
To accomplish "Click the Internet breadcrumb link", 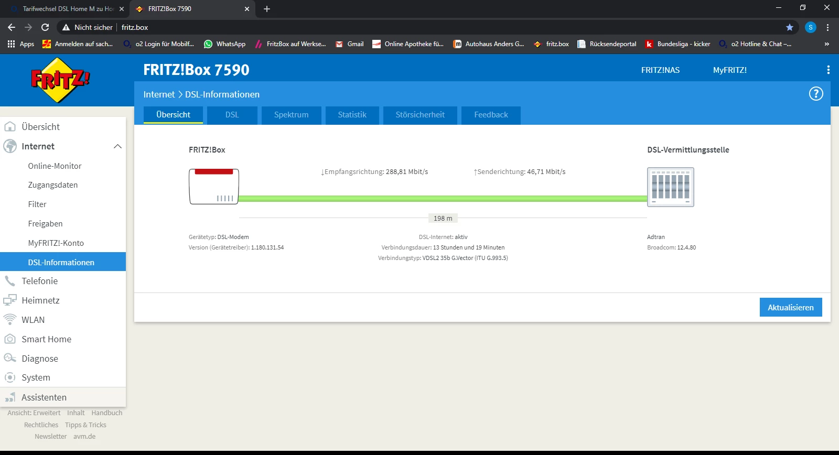I will pos(159,94).
